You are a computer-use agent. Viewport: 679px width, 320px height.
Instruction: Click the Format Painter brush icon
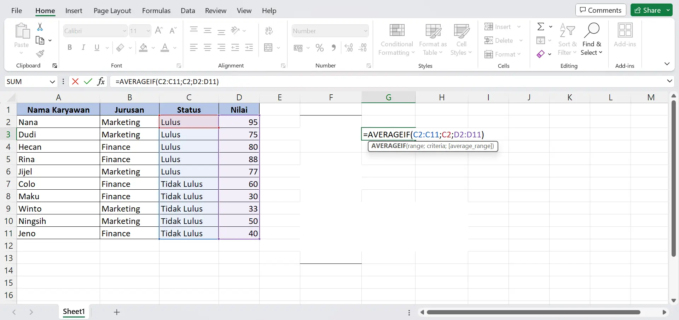pyautogui.click(x=40, y=54)
